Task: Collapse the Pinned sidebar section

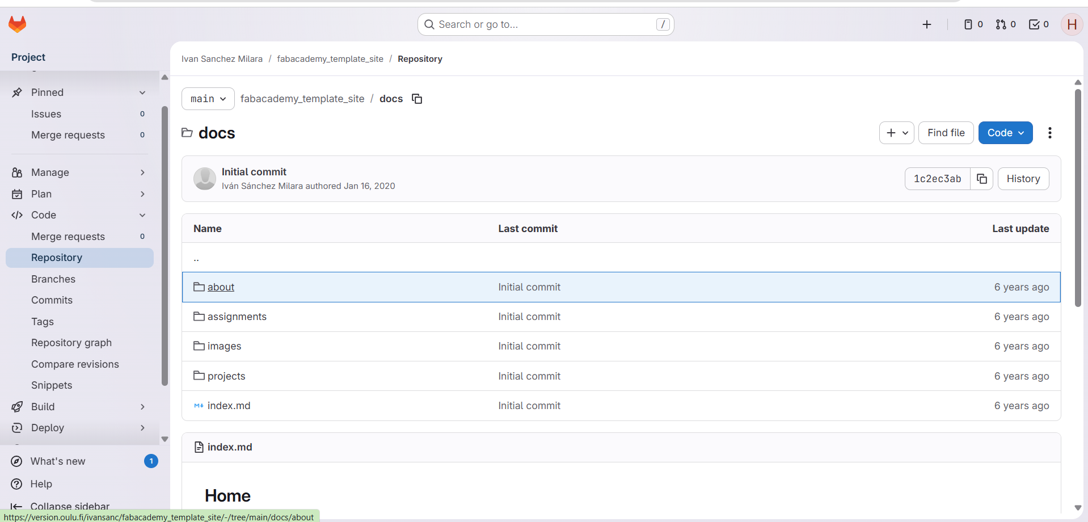Action: (x=142, y=92)
